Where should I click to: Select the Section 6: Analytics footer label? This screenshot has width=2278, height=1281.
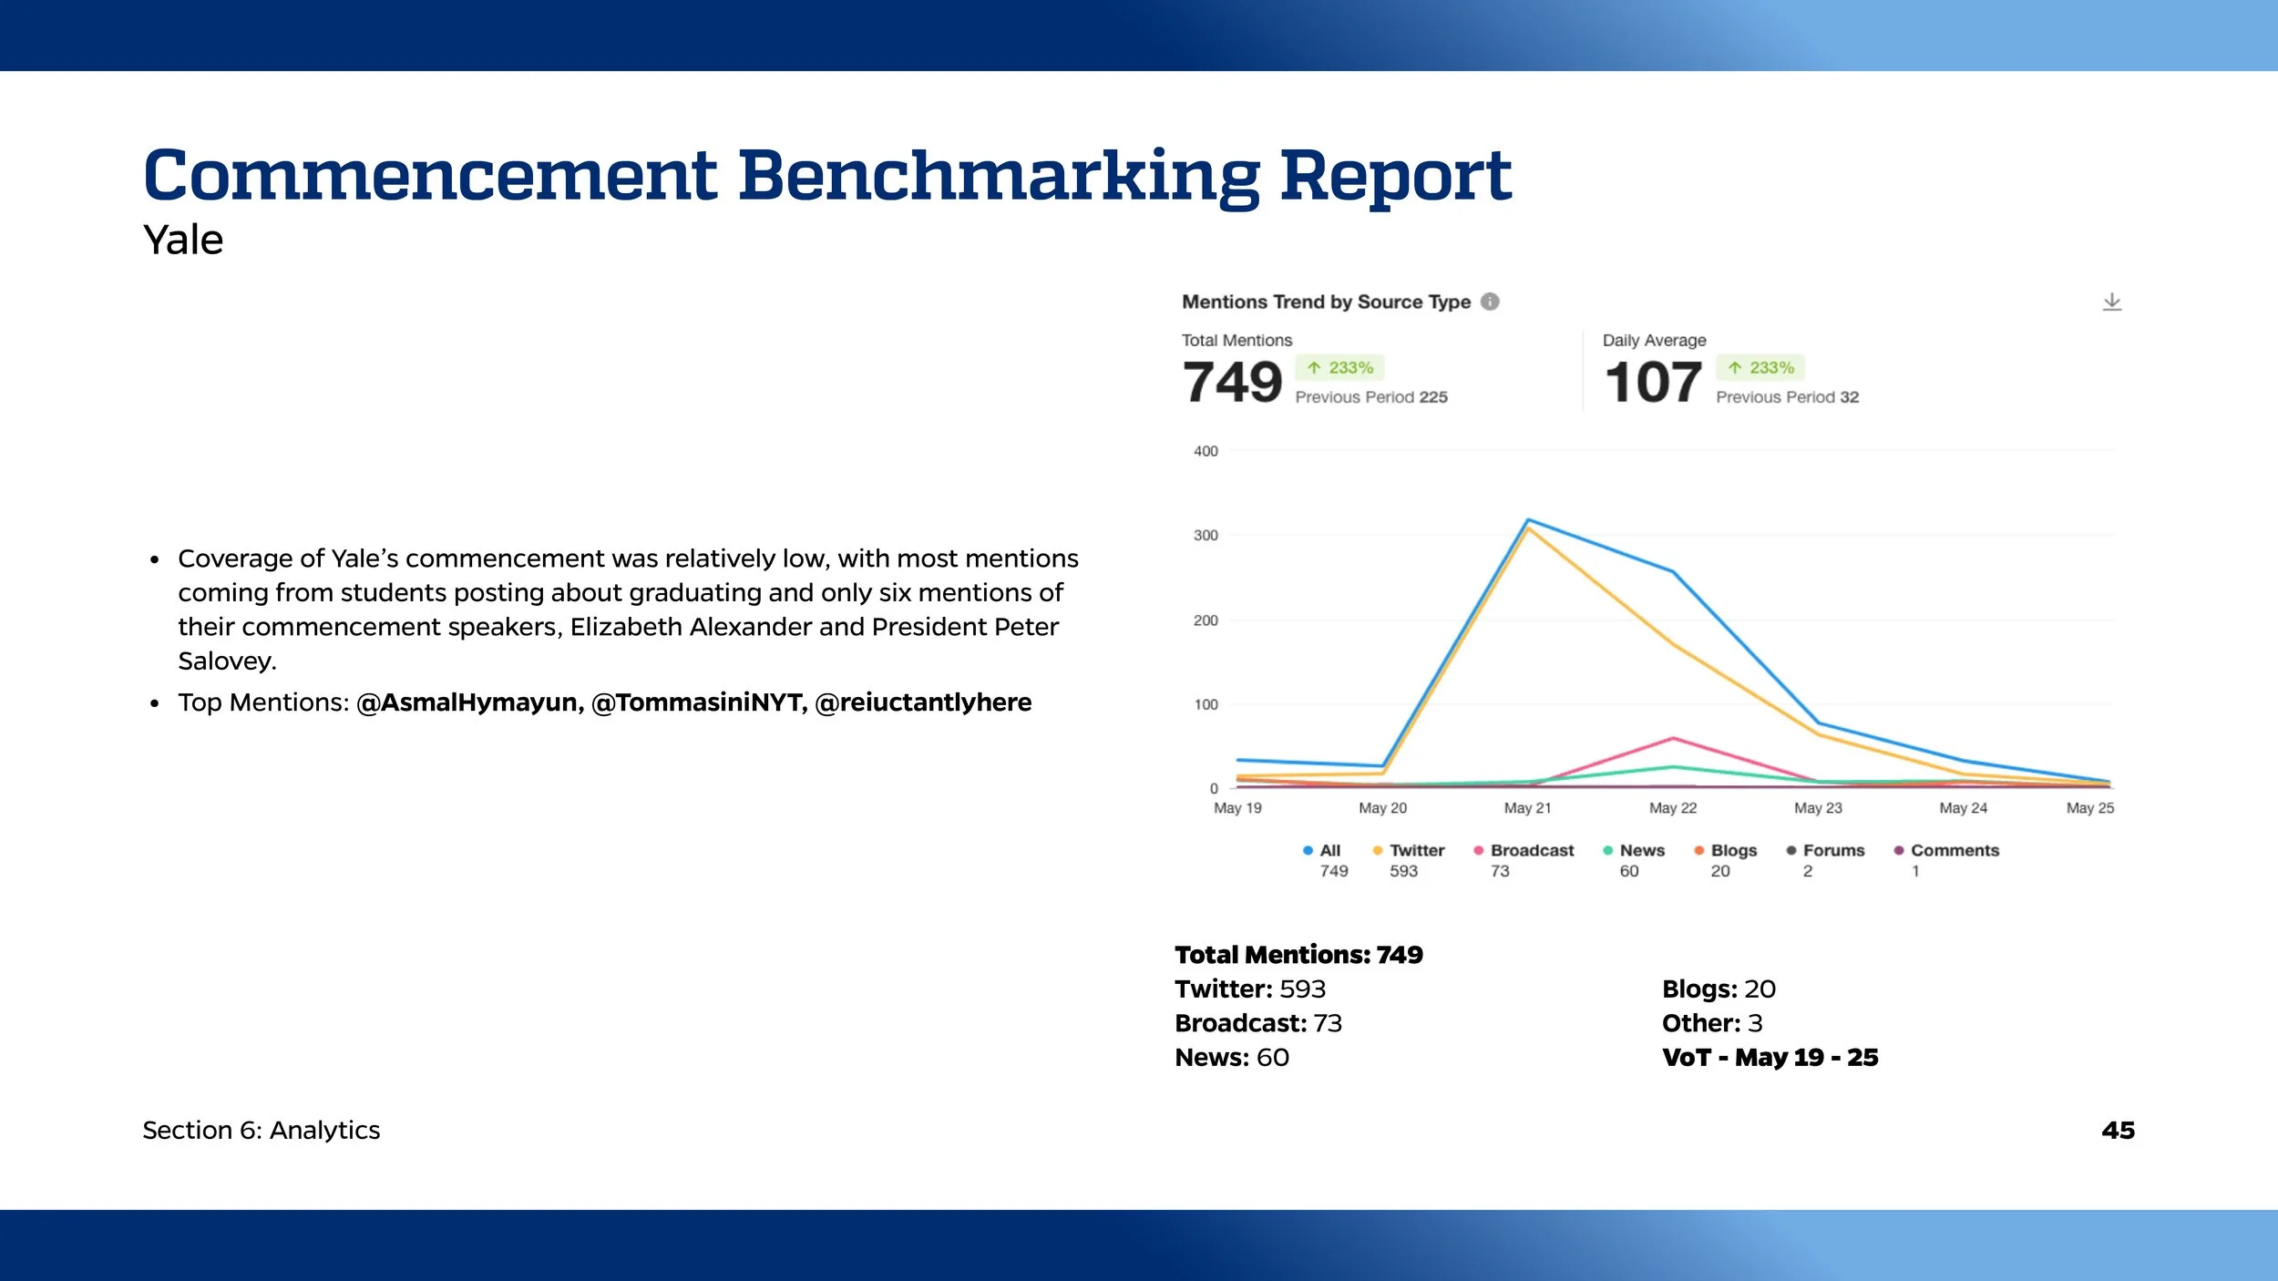[262, 1130]
